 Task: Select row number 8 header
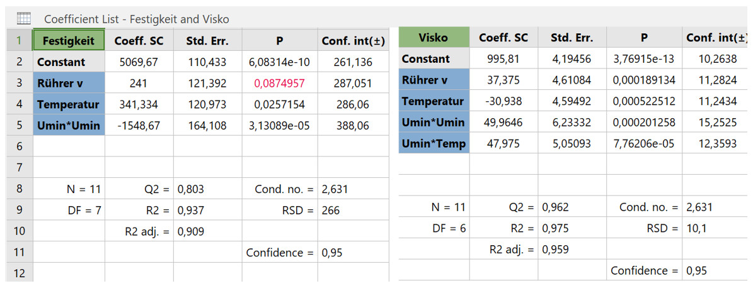[x=20, y=189]
